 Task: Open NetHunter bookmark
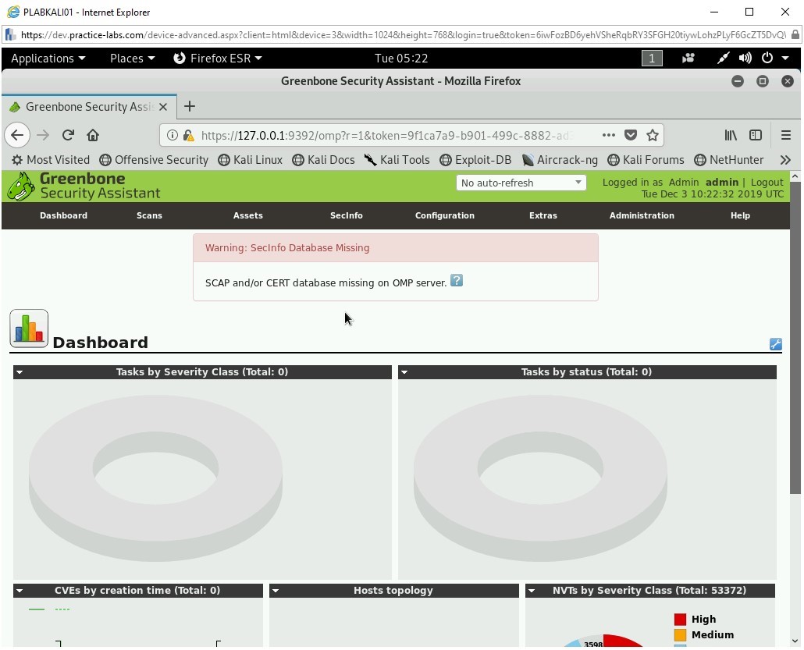(x=728, y=160)
